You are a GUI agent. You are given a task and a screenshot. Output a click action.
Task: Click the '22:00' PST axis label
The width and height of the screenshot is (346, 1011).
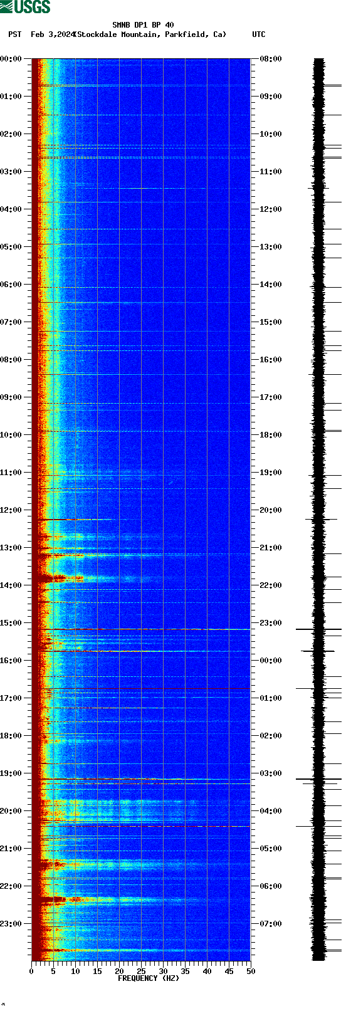(11, 886)
